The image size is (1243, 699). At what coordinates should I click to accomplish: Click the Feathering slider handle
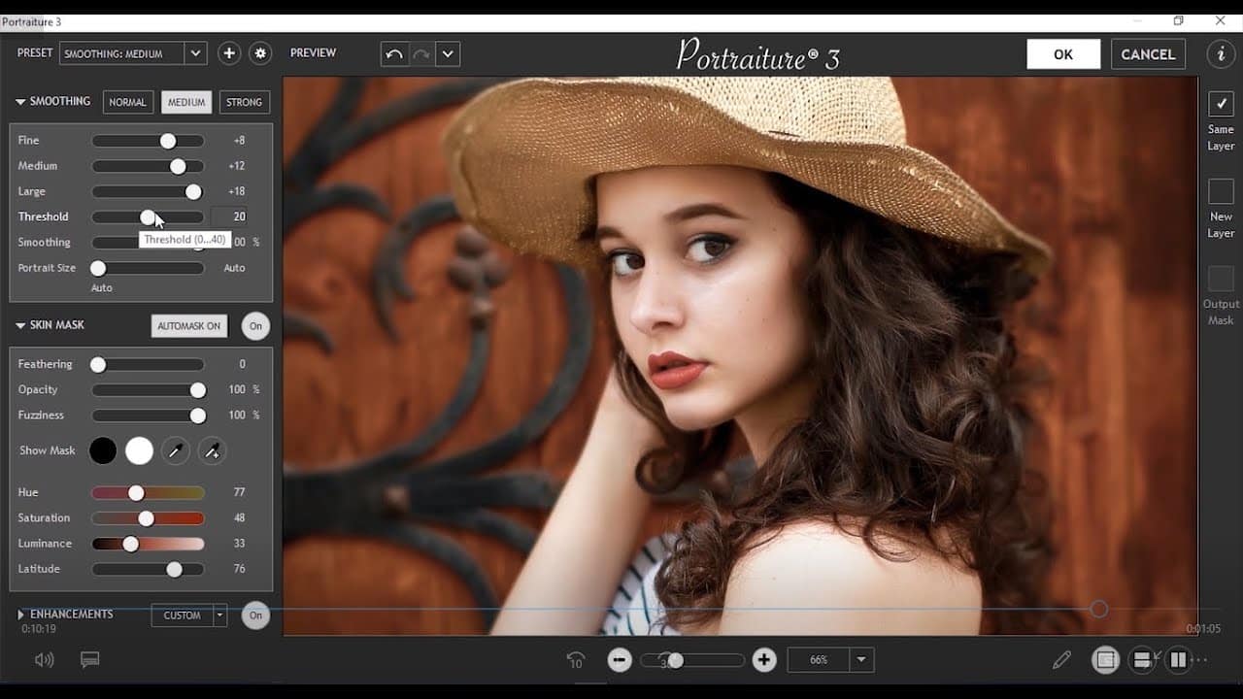[98, 364]
